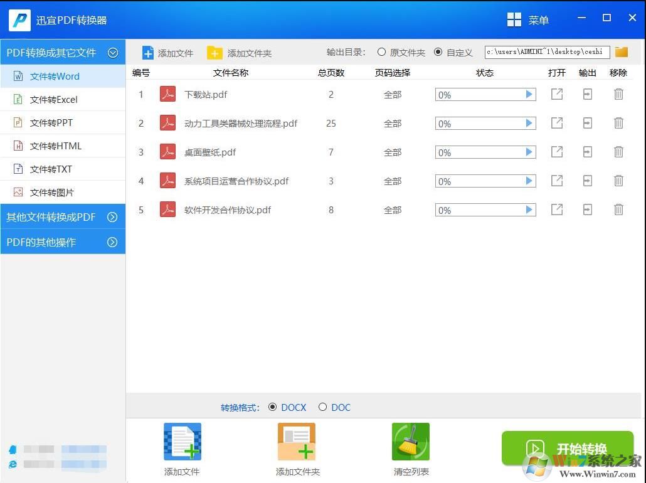Click the output icon for 桌面壁纸.pdf
The image size is (646, 483).
[x=587, y=152]
